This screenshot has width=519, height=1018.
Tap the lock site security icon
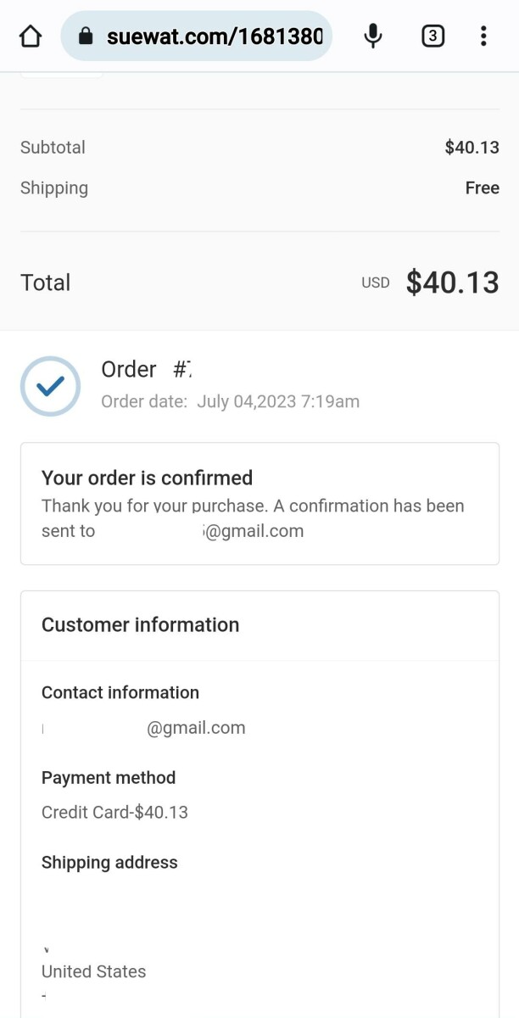(85, 36)
